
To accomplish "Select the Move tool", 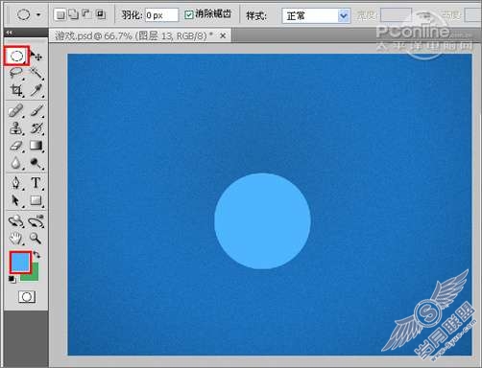I will click(36, 57).
